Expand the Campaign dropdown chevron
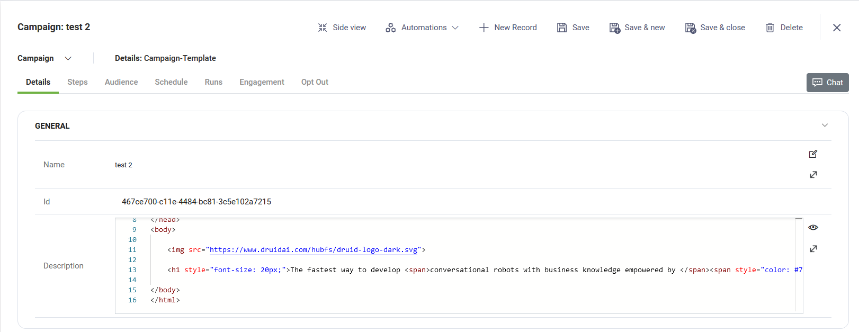This screenshot has height=332, width=859. [68, 58]
